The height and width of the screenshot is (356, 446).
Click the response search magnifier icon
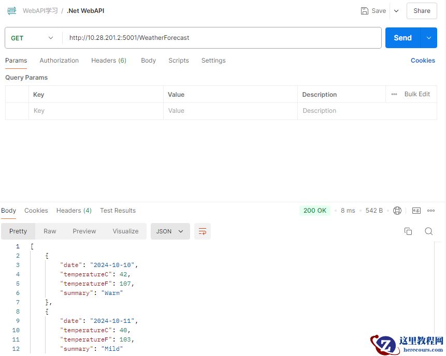coord(429,231)
